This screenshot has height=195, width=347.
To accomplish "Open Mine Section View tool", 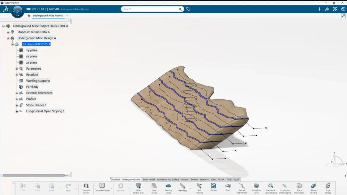I will pos(138,188).
